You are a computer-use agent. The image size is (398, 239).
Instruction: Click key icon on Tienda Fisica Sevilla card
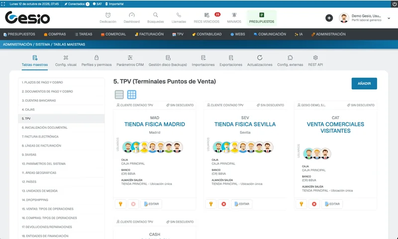point(211,204)
